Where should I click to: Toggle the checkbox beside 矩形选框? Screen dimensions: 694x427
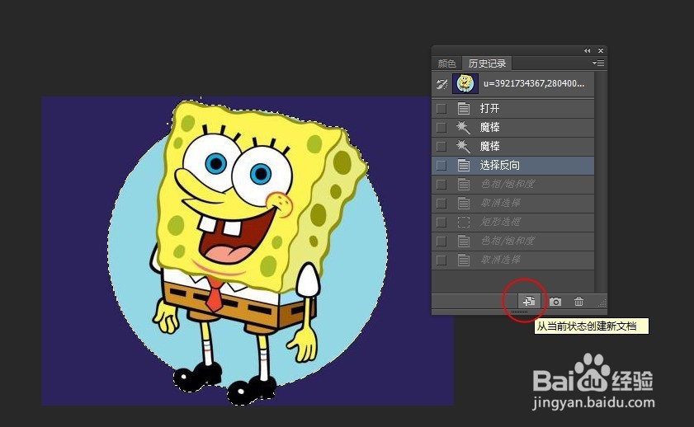tap(441, 222)
